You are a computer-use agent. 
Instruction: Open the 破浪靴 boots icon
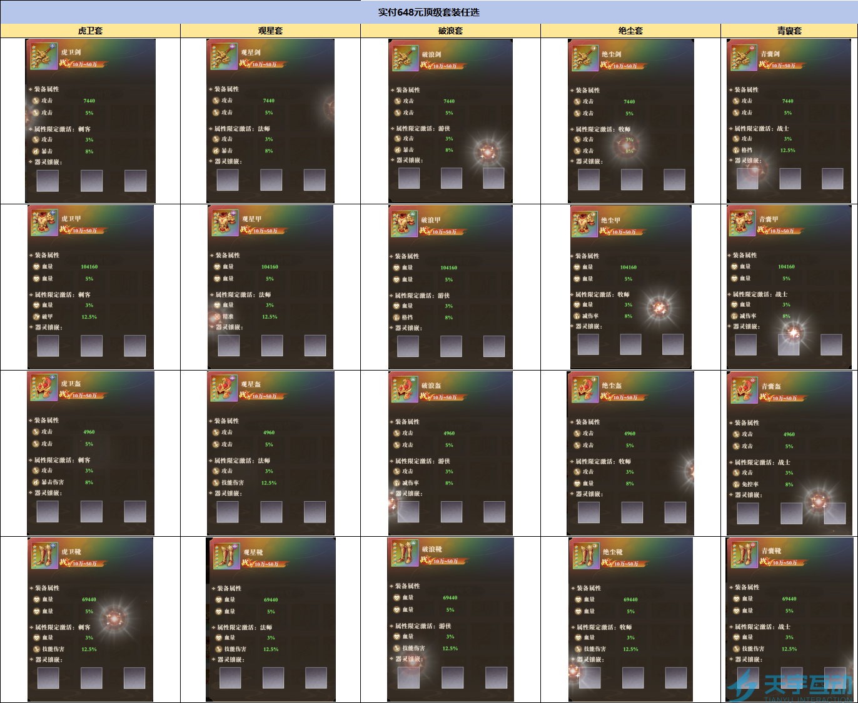pos(405,553)
